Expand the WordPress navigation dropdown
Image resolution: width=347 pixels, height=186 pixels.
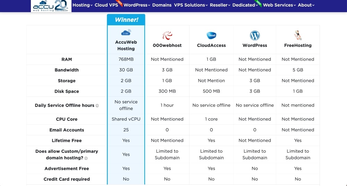(x=137, y=5)
